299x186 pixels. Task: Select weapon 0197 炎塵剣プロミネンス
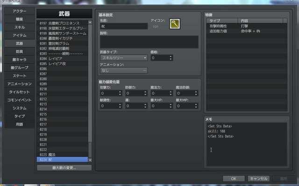tap(62, 23)
